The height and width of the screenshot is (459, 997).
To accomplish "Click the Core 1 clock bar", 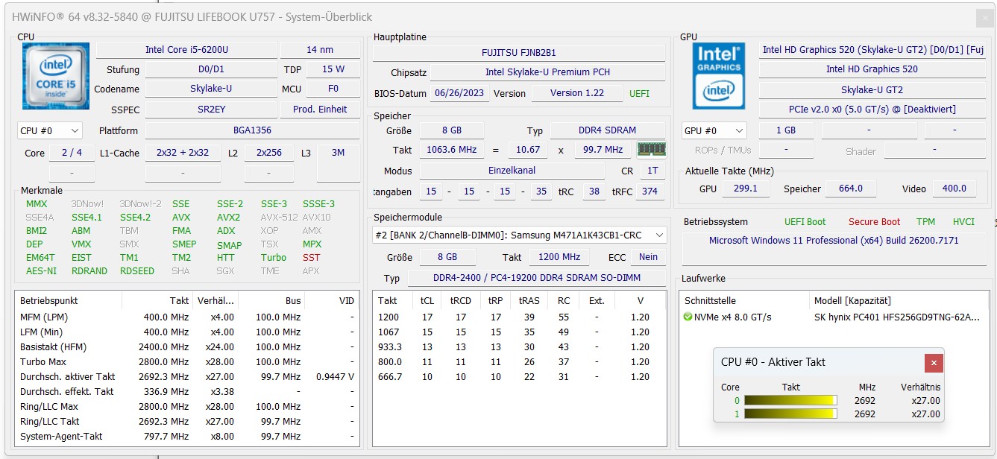I will coord(790,414).
